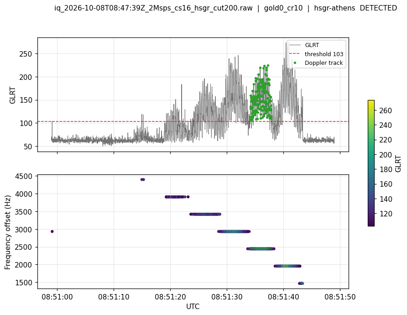Viewport: 407px width, 315px height.
Task: Click the 120 colorbar tick label
Action: pyautogui.click(x=386, y=214)
